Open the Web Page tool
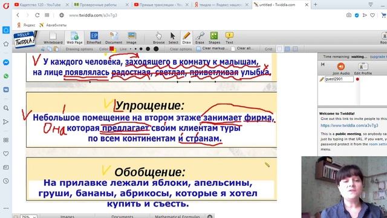 point(74,38)
